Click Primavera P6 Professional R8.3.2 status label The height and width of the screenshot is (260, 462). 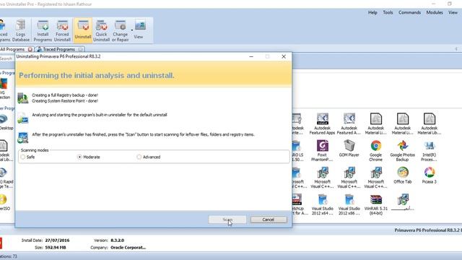pyautogui.click(x=428, y=230)
